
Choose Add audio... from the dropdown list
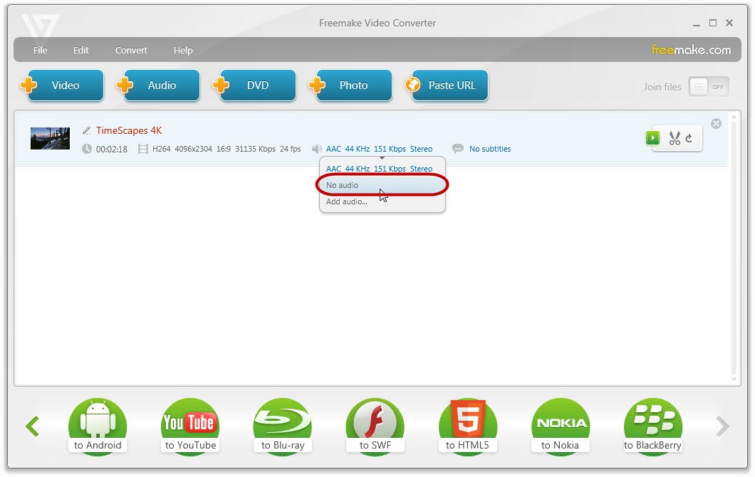click(x=347, y=201)
